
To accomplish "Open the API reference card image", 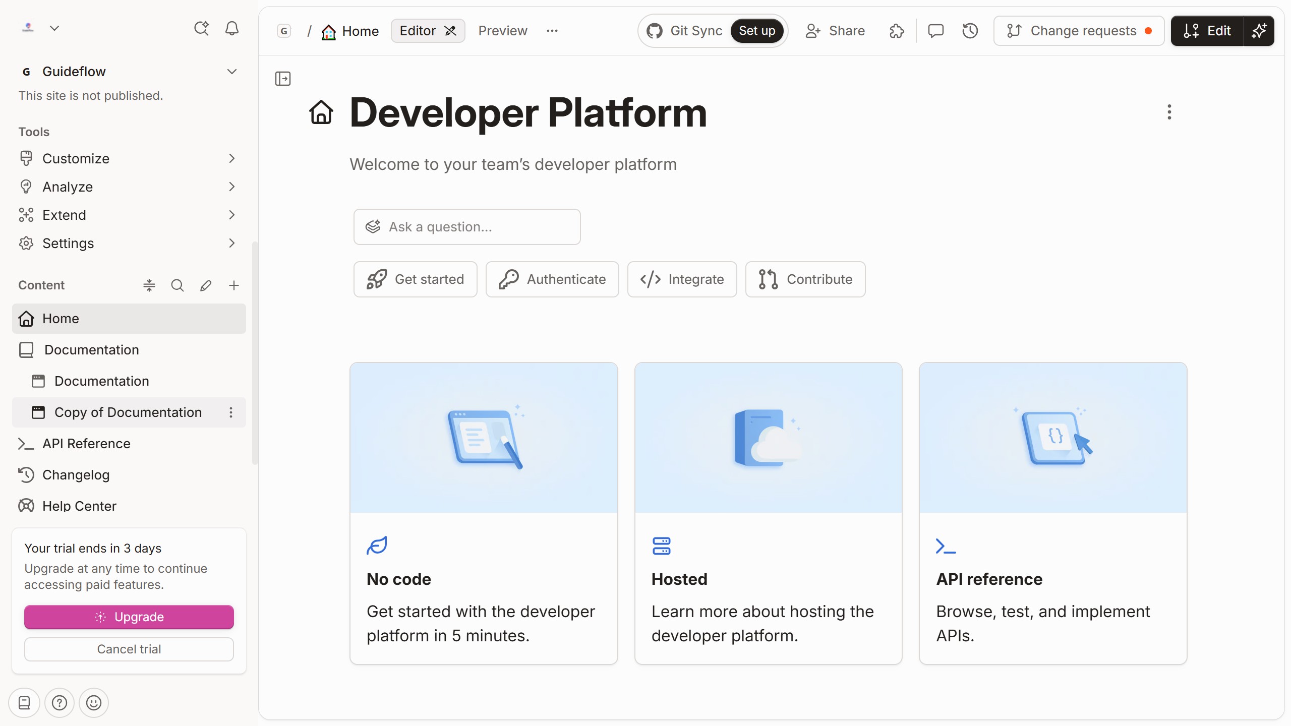I will click(1053, 438).
